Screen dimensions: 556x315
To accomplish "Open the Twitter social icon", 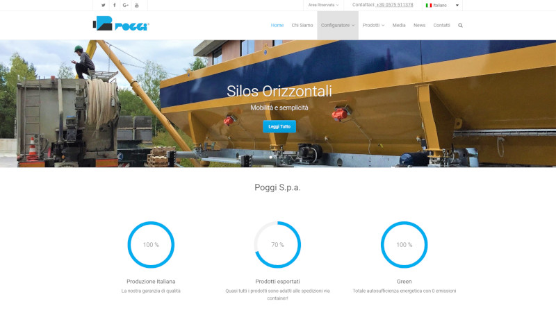I will tap(103, 6).
